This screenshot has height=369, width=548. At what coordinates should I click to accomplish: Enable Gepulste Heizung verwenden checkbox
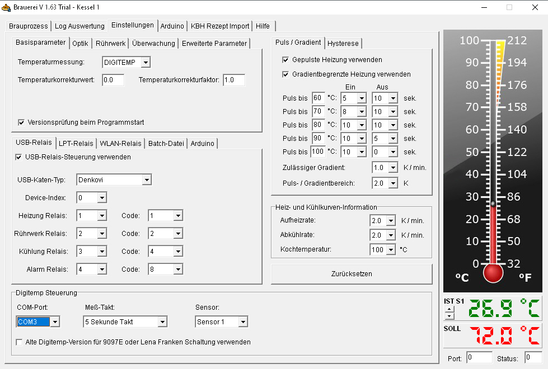coord(286,60)
